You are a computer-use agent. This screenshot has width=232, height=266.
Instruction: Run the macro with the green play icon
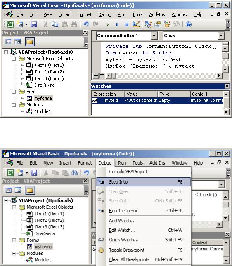(x=107, y=25)
